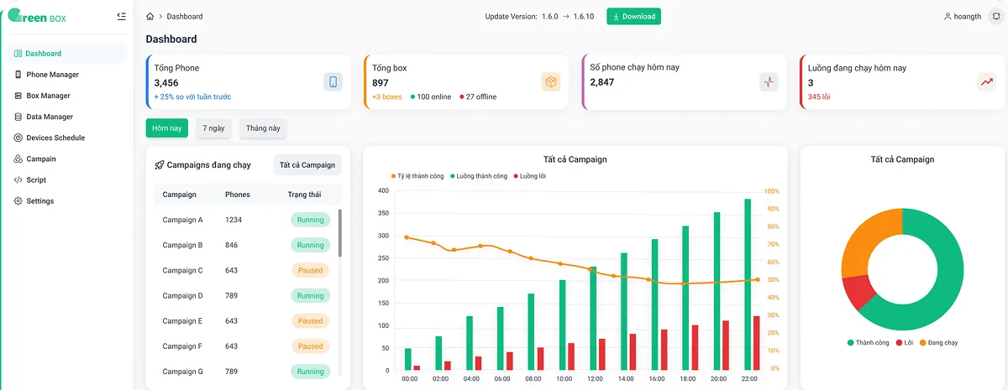Click the trending arrow icon in the Luồng đang chạy card
The image size is (1008, 390).
point(986,81)
